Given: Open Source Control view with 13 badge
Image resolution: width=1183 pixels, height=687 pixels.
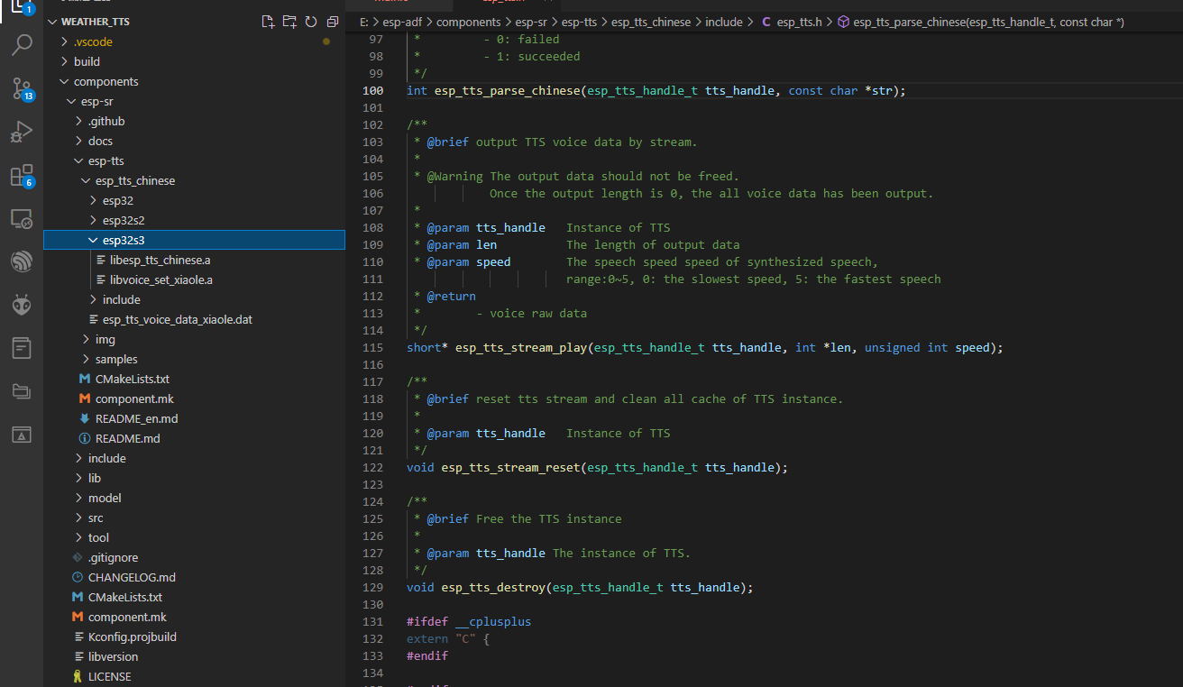Looking at the screenshot, I should pyautogui.click(x=22, y=88).
